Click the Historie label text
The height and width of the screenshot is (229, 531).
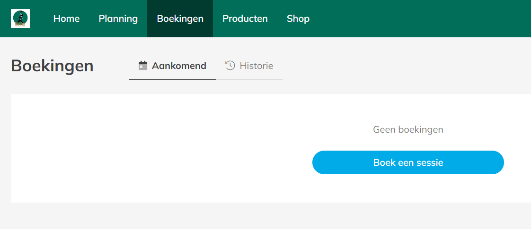pos(256,66)
